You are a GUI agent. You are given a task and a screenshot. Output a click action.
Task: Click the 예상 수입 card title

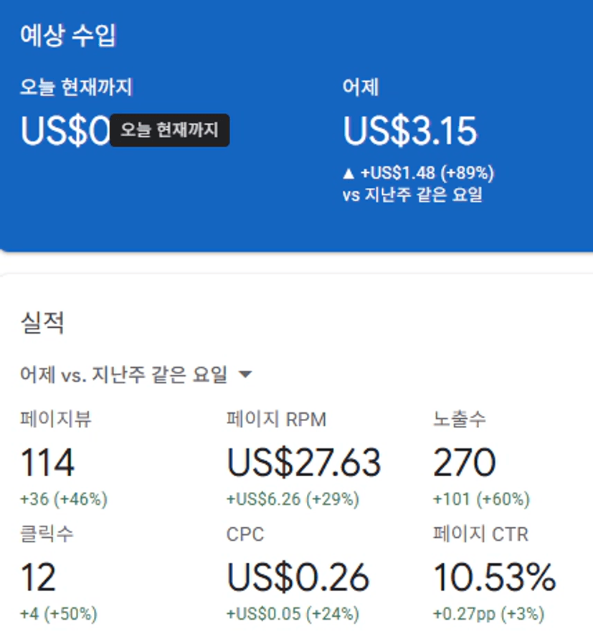pyautogui.click(x=68, y=35)
